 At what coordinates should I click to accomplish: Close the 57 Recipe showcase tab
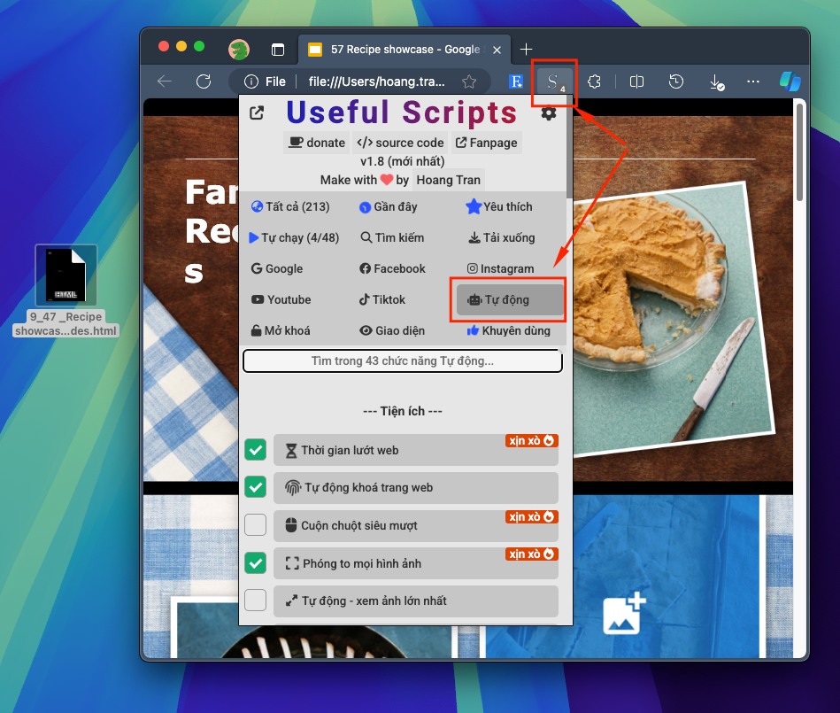[497, 50]
